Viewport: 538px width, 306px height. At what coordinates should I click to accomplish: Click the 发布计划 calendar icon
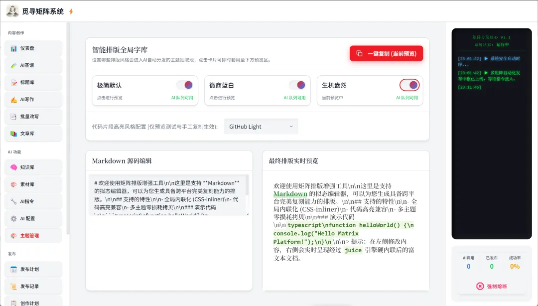click(14, 269)
